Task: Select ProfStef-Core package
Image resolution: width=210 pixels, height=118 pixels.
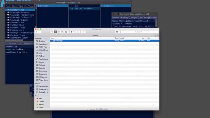Action: point(16,23)
